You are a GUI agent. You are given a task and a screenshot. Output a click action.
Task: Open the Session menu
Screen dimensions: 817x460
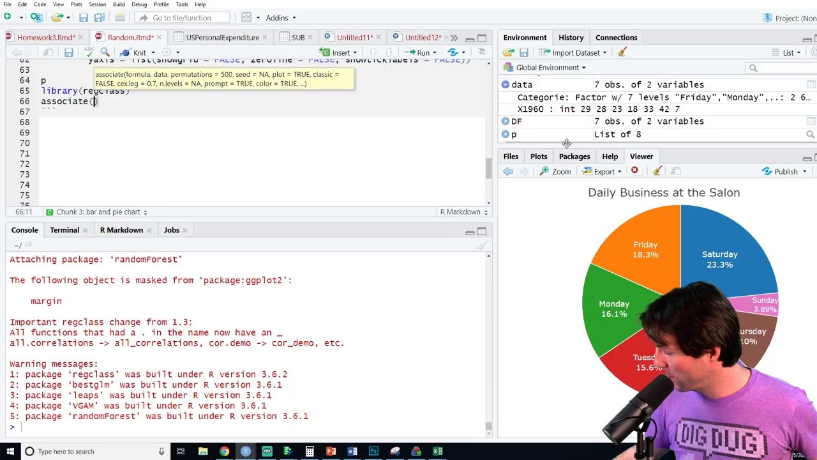tap(97, 4)
